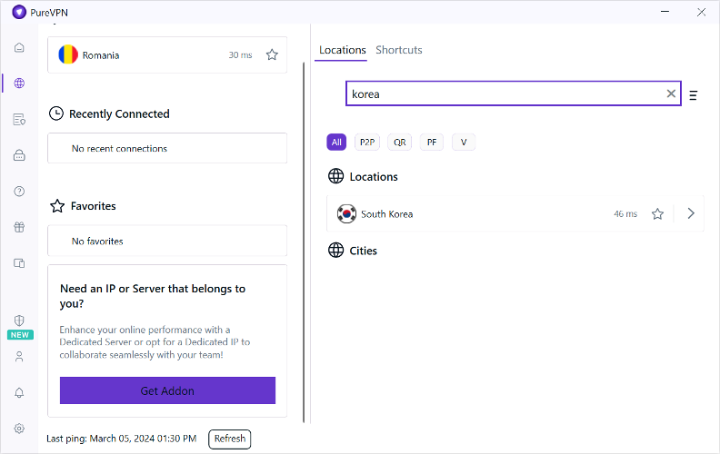
Task: Open the notifications bell icon
Action: click(x=19, y=392)
